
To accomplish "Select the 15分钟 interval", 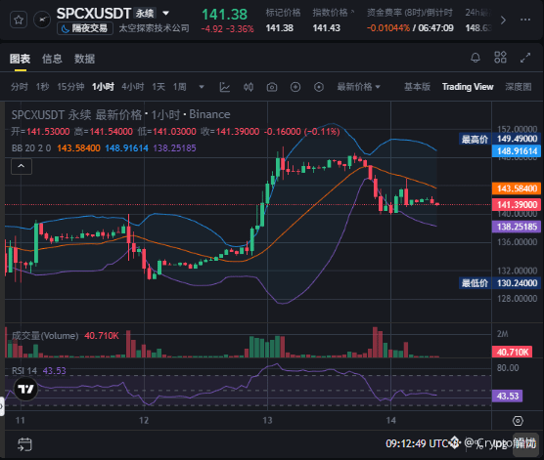I will coord(70,87).
